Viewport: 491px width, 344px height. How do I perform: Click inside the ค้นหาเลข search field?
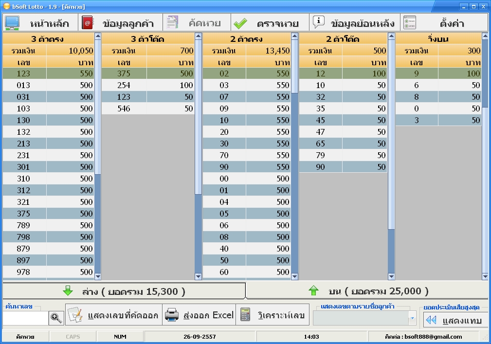pos(24,318)
